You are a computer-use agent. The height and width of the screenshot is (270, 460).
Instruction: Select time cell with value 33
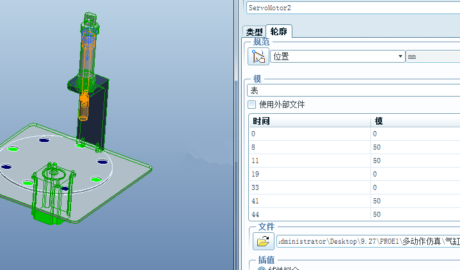[310, 187]
